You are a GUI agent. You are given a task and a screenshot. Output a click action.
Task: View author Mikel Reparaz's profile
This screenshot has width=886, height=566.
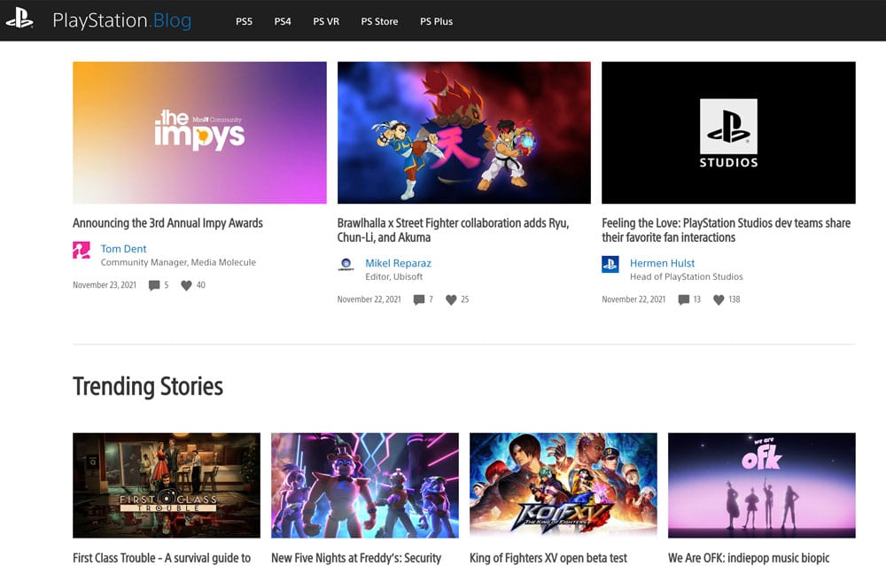tap(398, 263)
